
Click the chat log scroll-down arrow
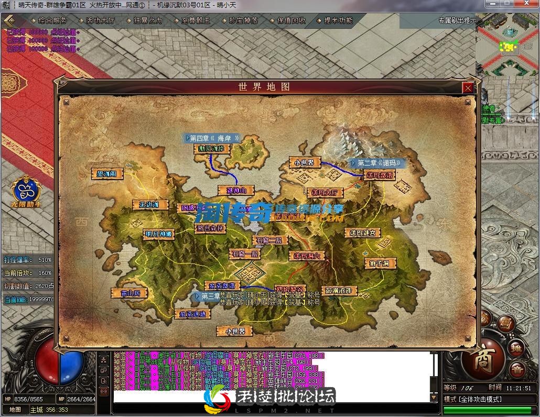pyautogui.click(x=434, y=398)
